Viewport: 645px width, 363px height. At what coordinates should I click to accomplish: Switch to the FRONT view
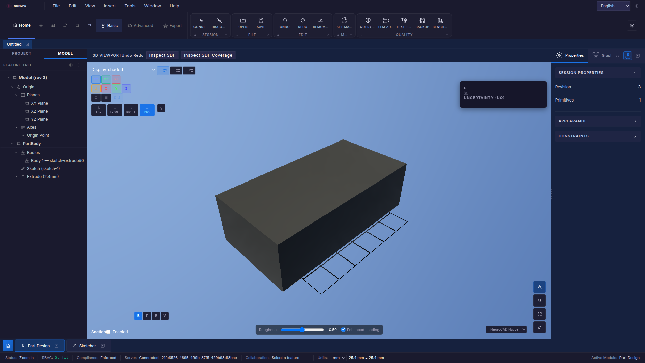[115, 110]
